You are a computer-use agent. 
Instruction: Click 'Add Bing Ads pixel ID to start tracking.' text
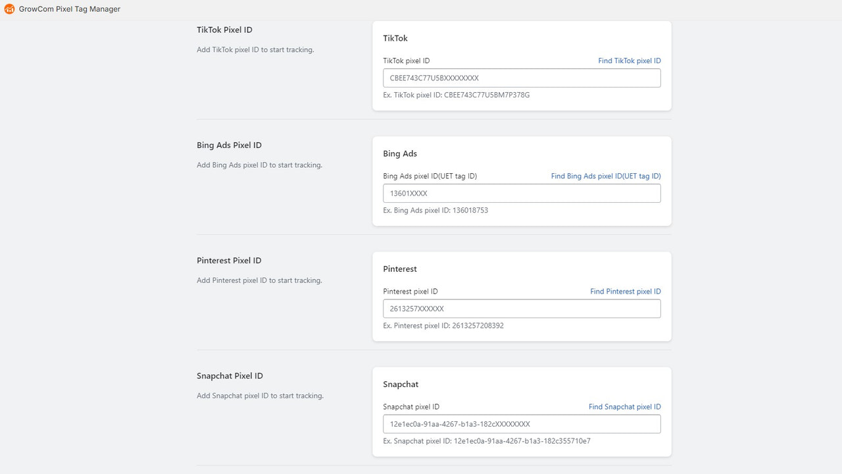[259, 165]
